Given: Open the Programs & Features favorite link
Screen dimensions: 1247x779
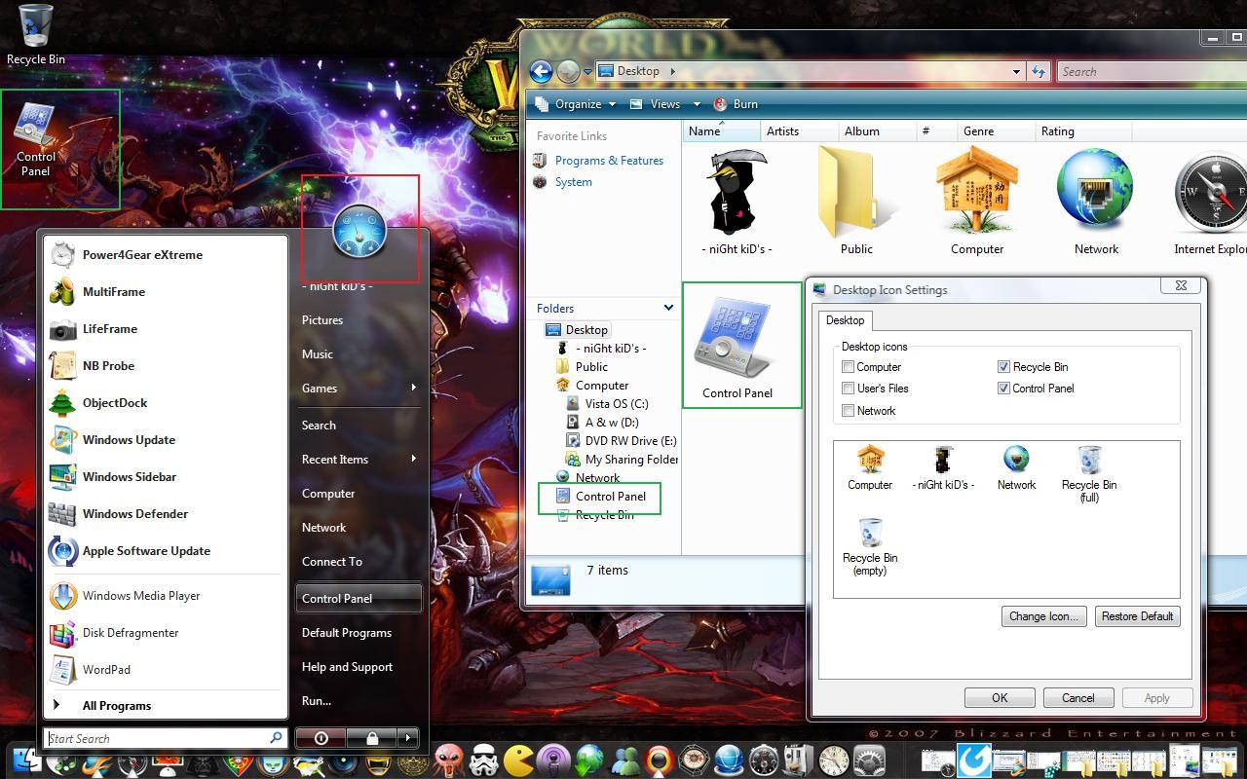Looking at the screenshot, I should tap(609, 161).
